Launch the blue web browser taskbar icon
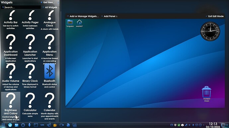Viewport: 229px width, 128px height. (10, 125)
